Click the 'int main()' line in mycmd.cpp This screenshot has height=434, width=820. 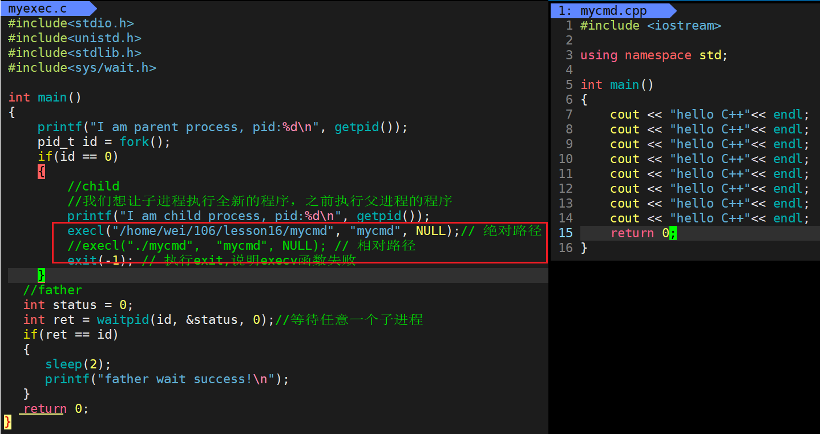617,85
